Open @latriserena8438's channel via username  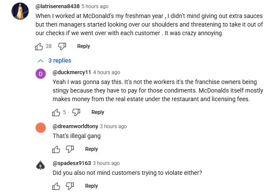point(57,6)
